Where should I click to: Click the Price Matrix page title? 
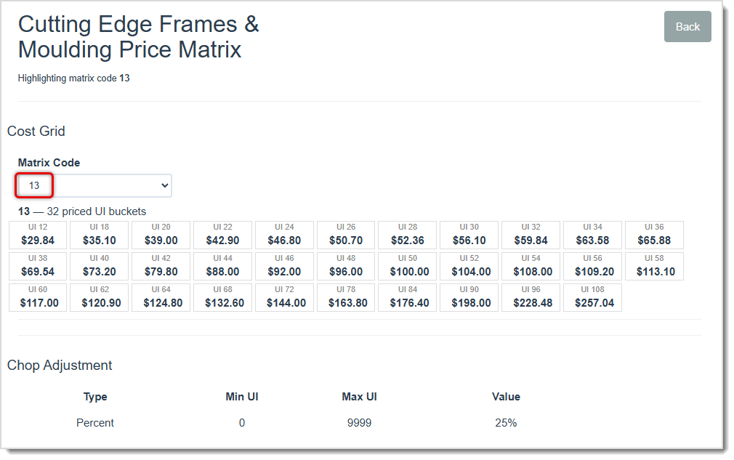point(139,36)
